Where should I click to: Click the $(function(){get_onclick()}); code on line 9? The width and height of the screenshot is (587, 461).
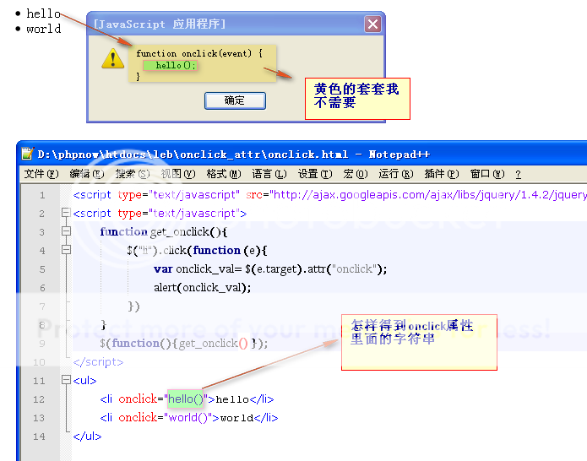point(184,343)
